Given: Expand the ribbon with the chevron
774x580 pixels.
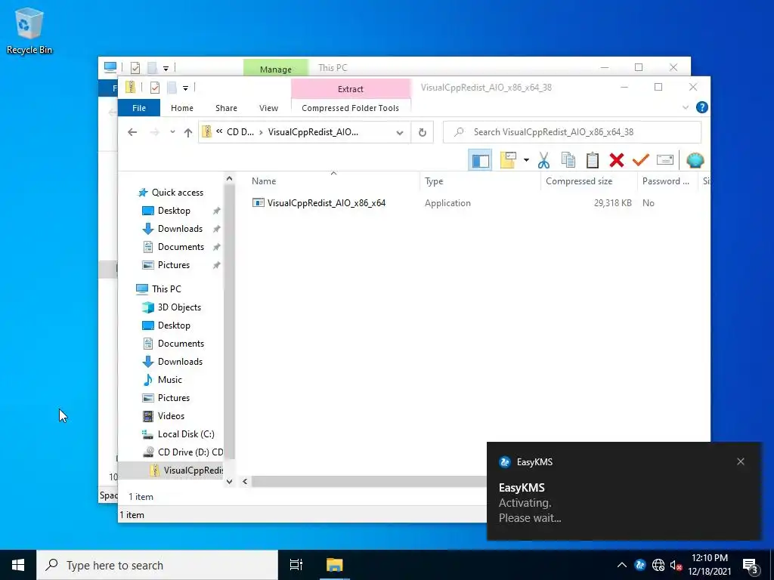Looking at the screenshot, I should coord(685,107).
